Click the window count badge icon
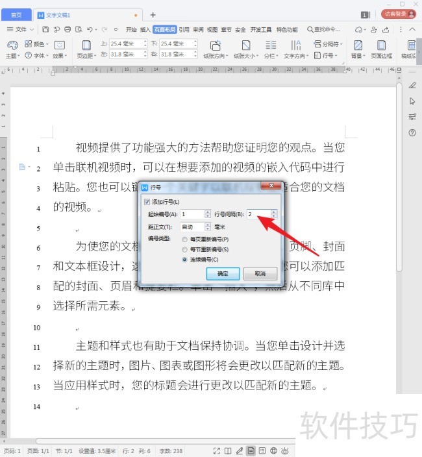Image resolution: width=422 pixels, height=457 pixels. click(x=365, y=14)
